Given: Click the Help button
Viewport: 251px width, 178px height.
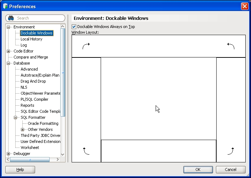Looking at the screenshot, I should [x=20, y=169].
